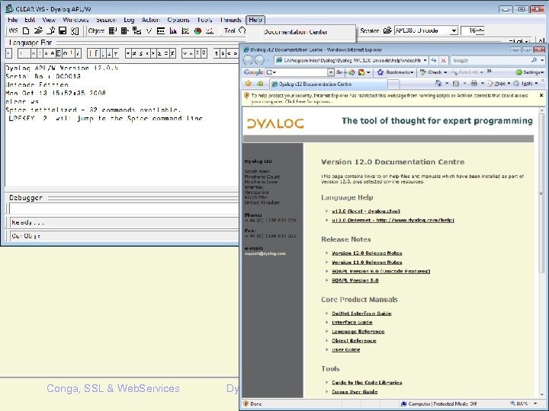Open the Language Reference manual link

tap(358, 331)
